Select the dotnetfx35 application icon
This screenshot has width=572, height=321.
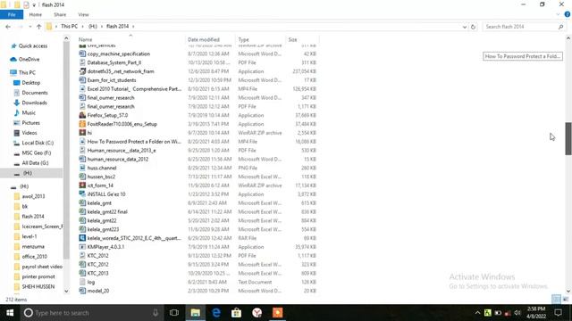(x=82, y=71)
